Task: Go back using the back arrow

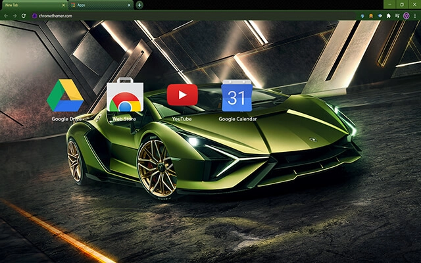Action: tap(6, 16)
